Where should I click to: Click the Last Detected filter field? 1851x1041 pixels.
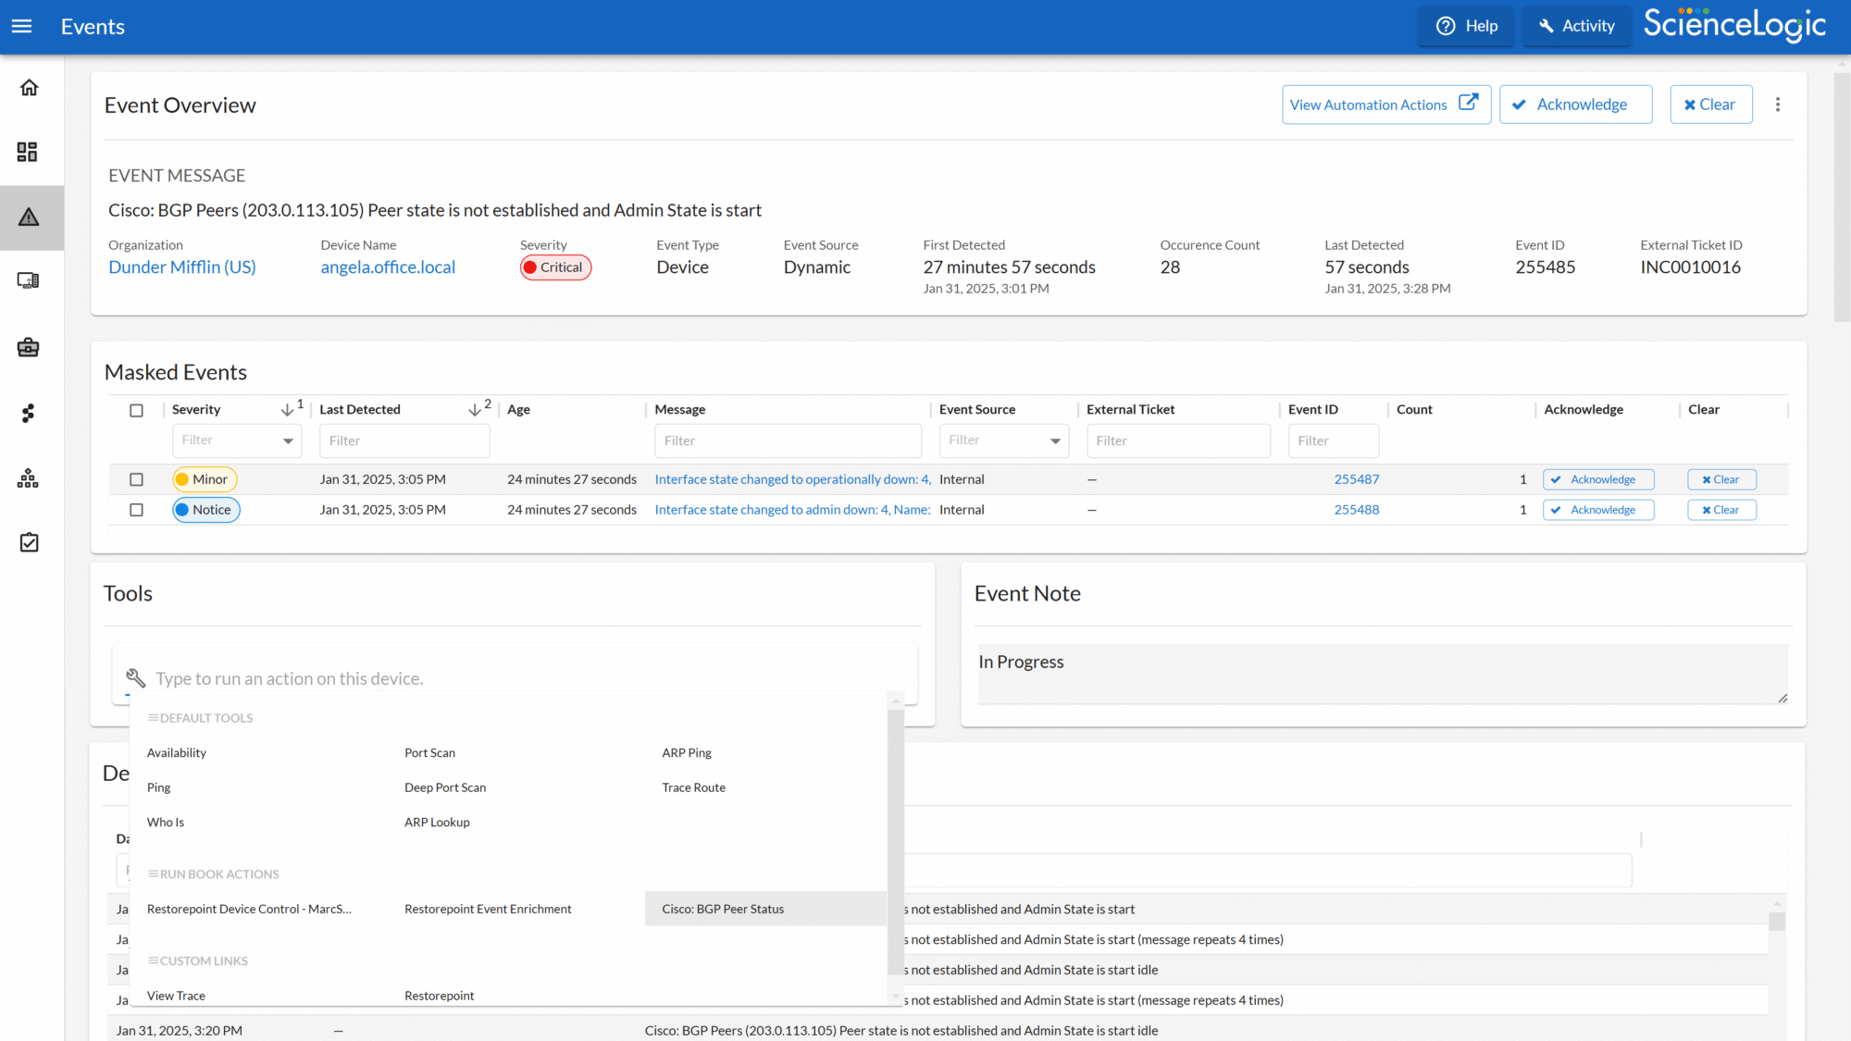pyautogui.click(x=404, y=440)
